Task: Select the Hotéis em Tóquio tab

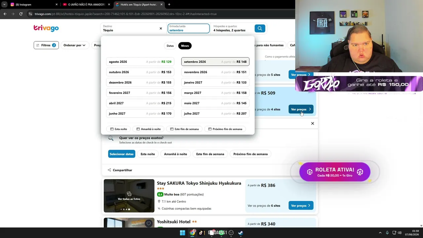Action: click(139, 5)
